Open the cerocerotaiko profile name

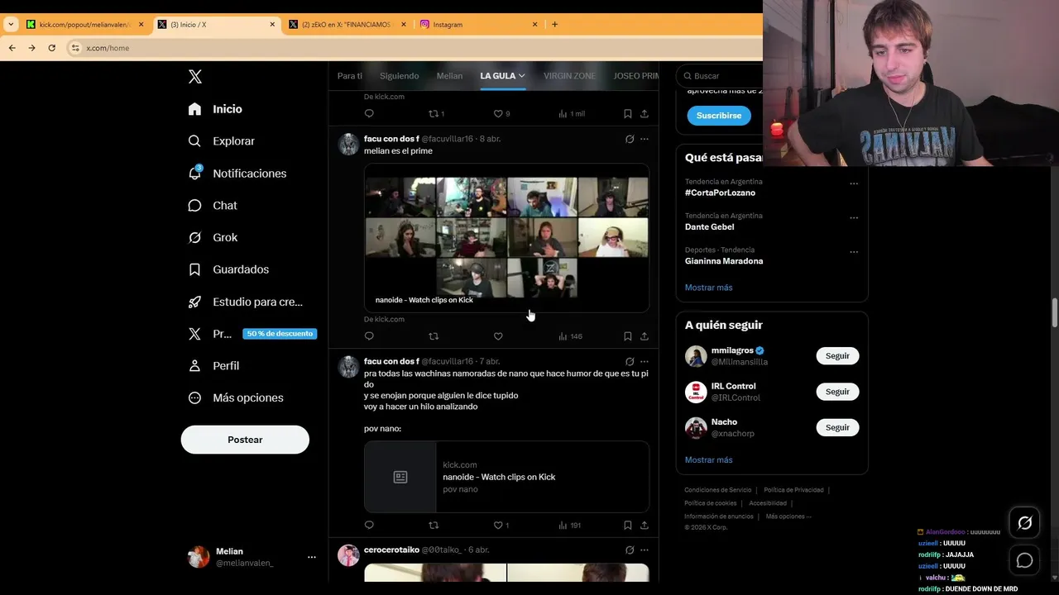click(391, 550)
